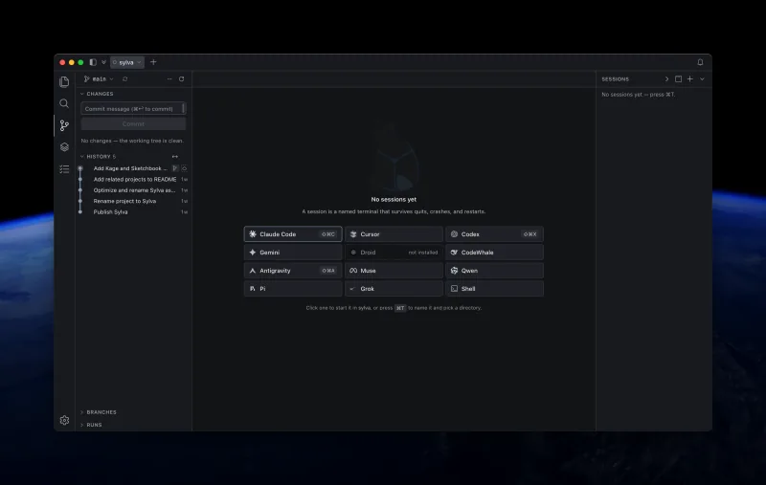The height and width of the screenshot is (485, 766).
Task: Click the notifications bell icon
Action: pos(700,62)
